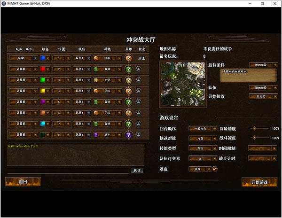Open faction dropdown for team 8 地牢

pos(108,135)
